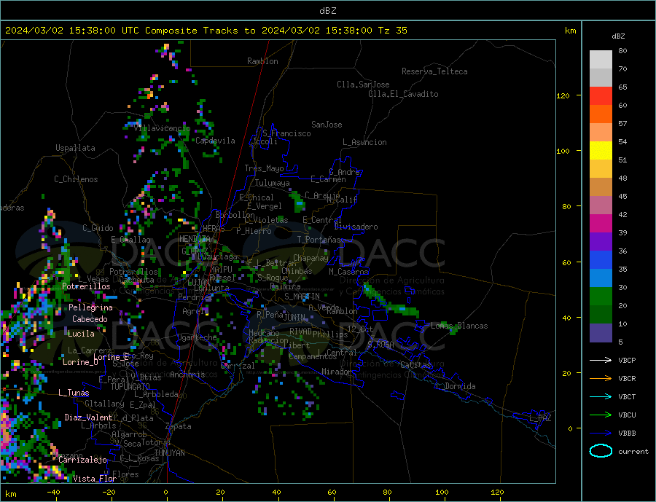This screenshot has height=502, width=656.
Task: Click the 60 tick on the vertical km axis
Action: pyautogui.click(x=566, y=263)
